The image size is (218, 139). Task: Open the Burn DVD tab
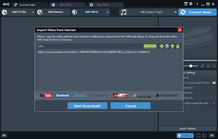(x=67, y=5)
